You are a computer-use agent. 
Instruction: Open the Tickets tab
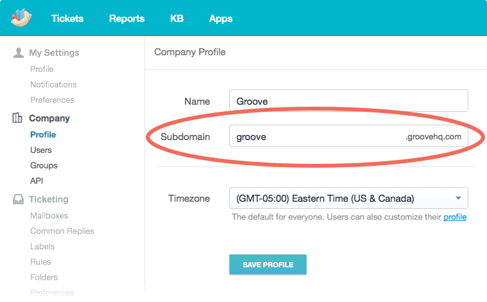click(x=67, y=19)
